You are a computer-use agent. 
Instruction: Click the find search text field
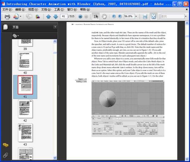(173, 16)
